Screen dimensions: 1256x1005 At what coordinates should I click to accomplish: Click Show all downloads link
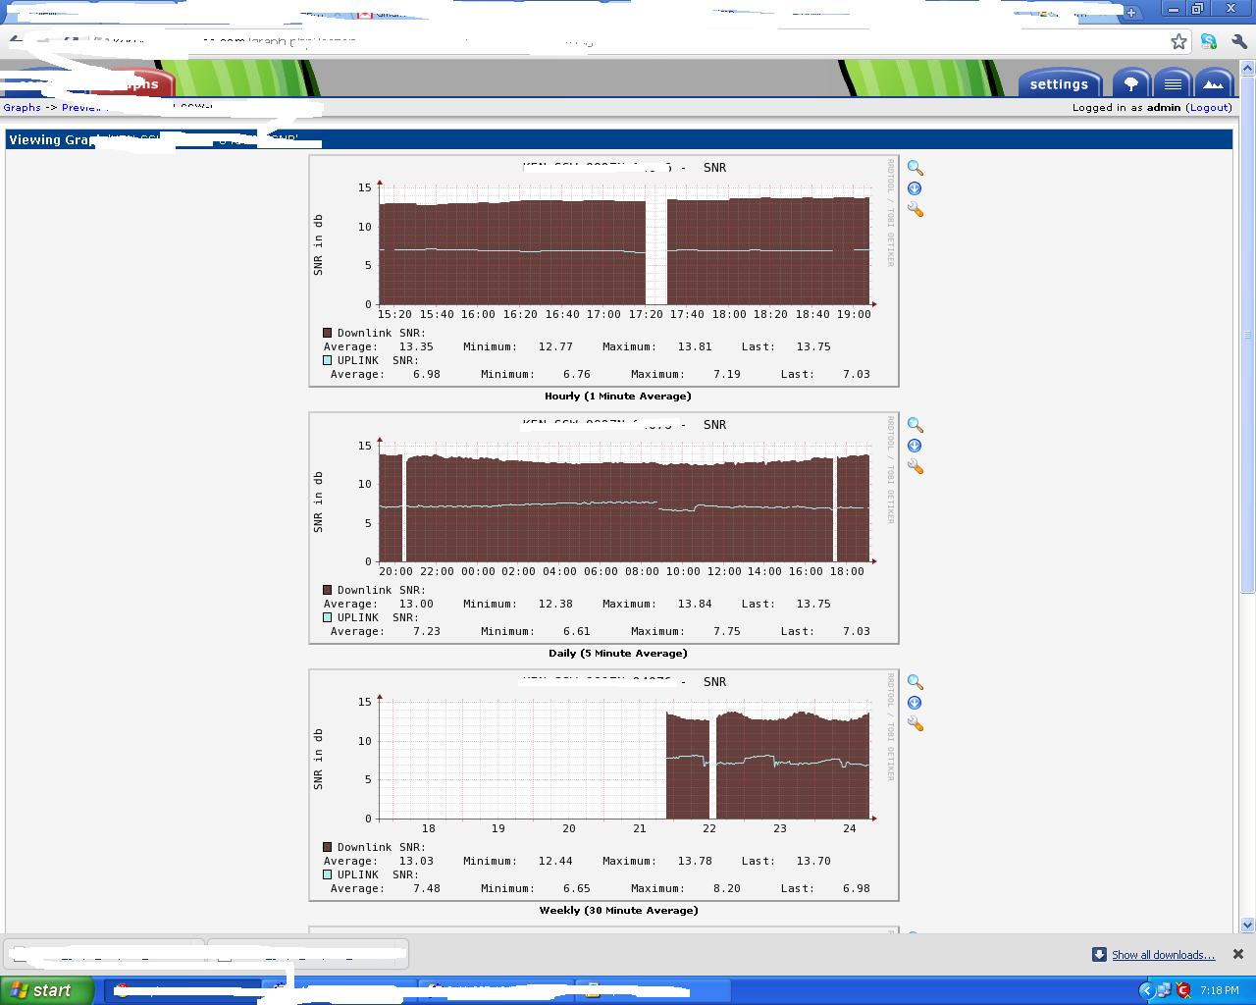[1163, 955]
